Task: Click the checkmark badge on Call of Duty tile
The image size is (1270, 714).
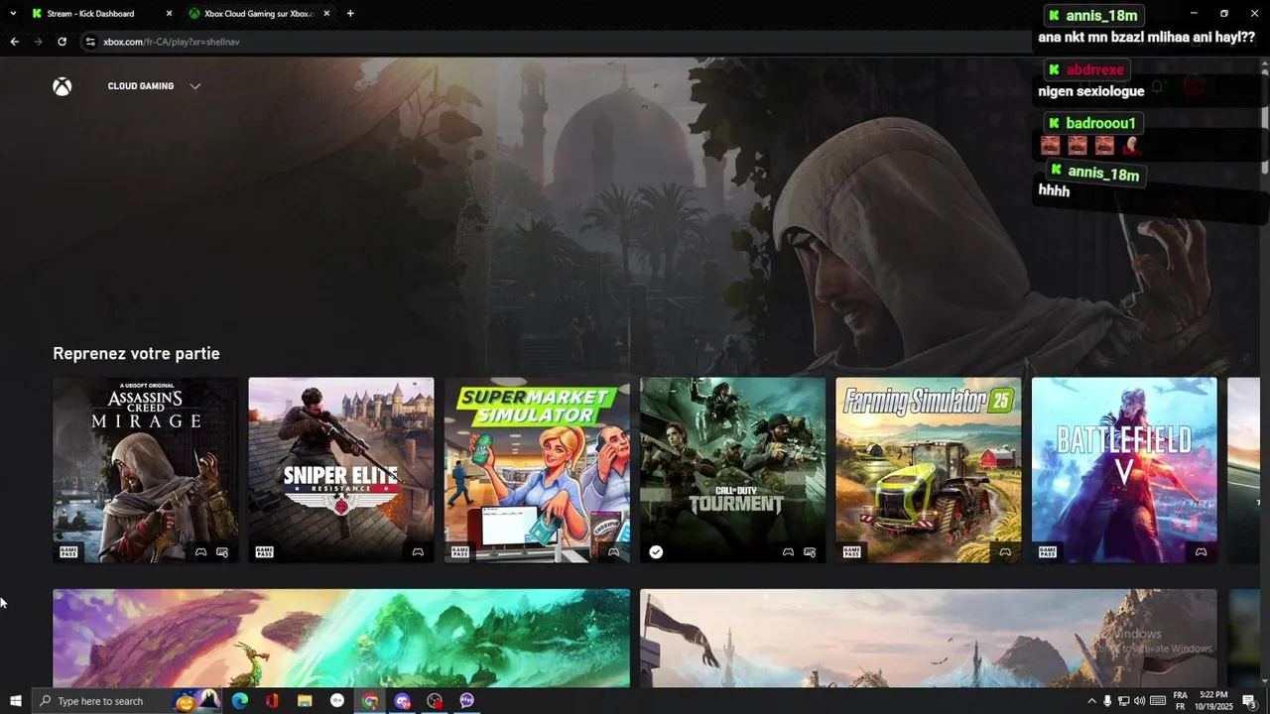Action: (656, 552)
